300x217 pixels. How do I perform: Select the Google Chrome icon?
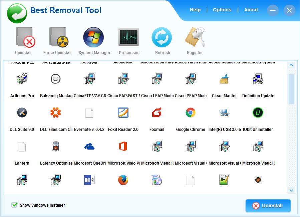pos(190,113)
